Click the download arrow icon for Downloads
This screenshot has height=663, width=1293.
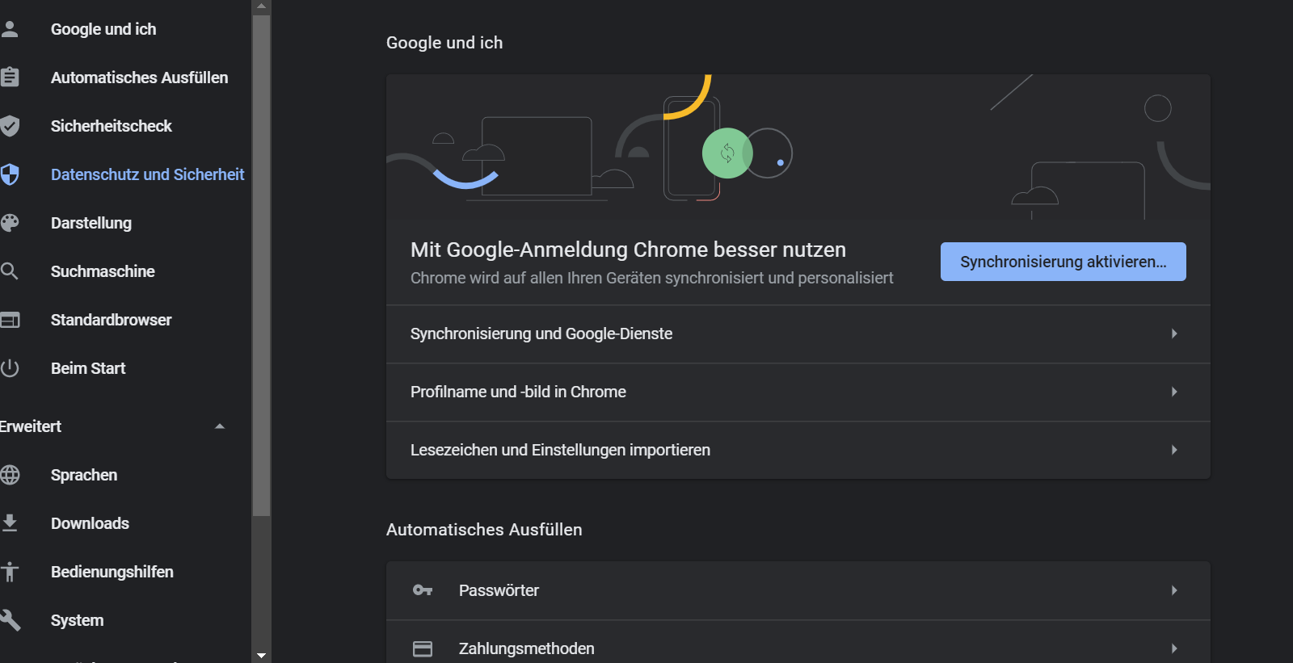pyautogui.click(x=10, y=523)
